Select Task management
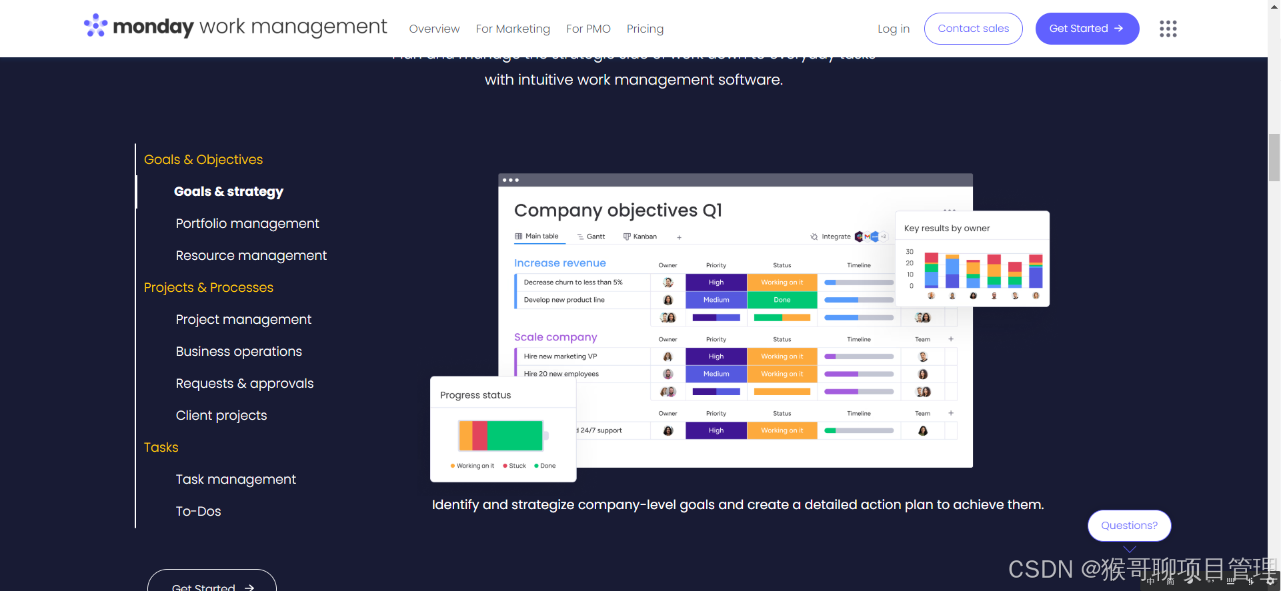This screenshot has height=591, width=1281. coord(236,480)
